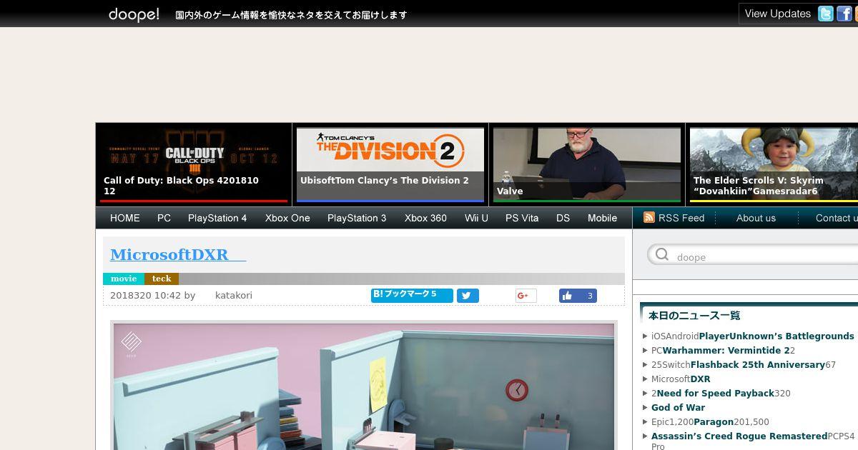The width and height of the screenshot is (858, 450).
Task: Open PlayerUnknown's Battlegrounds news item
Action: point(753,336)
